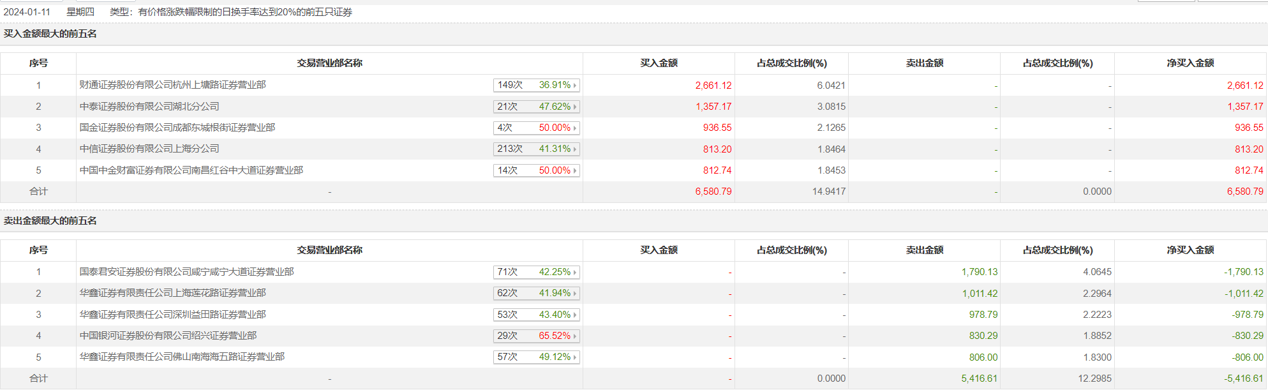The image size is (1268, 390).
Task: Open 财通证券股份有限公司杭州上塘路证券营业部 link
Action: tap(172, 85)
